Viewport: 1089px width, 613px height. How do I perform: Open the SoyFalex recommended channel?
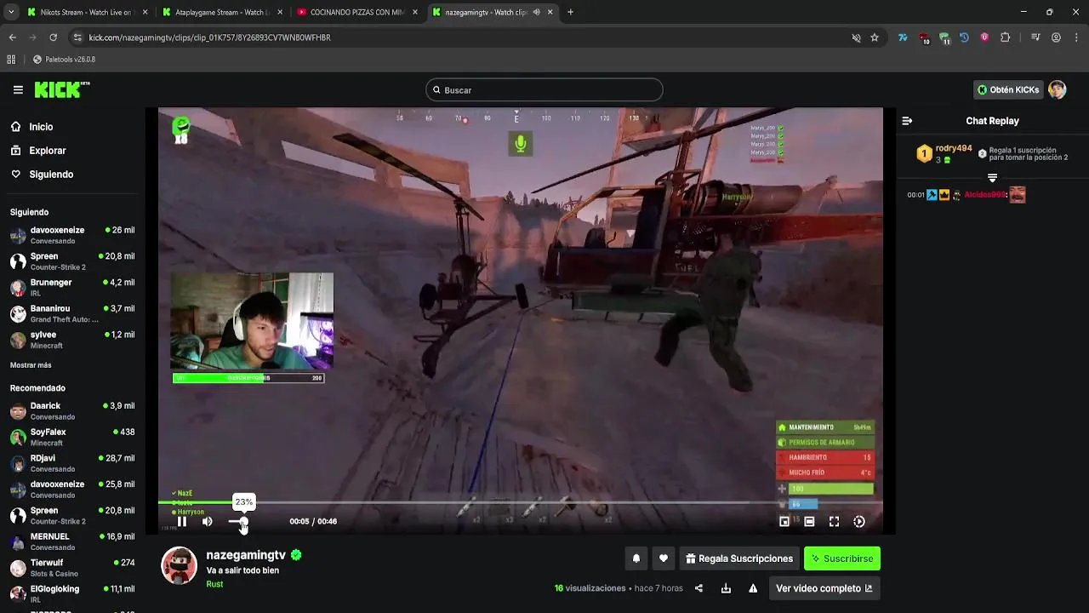coord(72,438)
